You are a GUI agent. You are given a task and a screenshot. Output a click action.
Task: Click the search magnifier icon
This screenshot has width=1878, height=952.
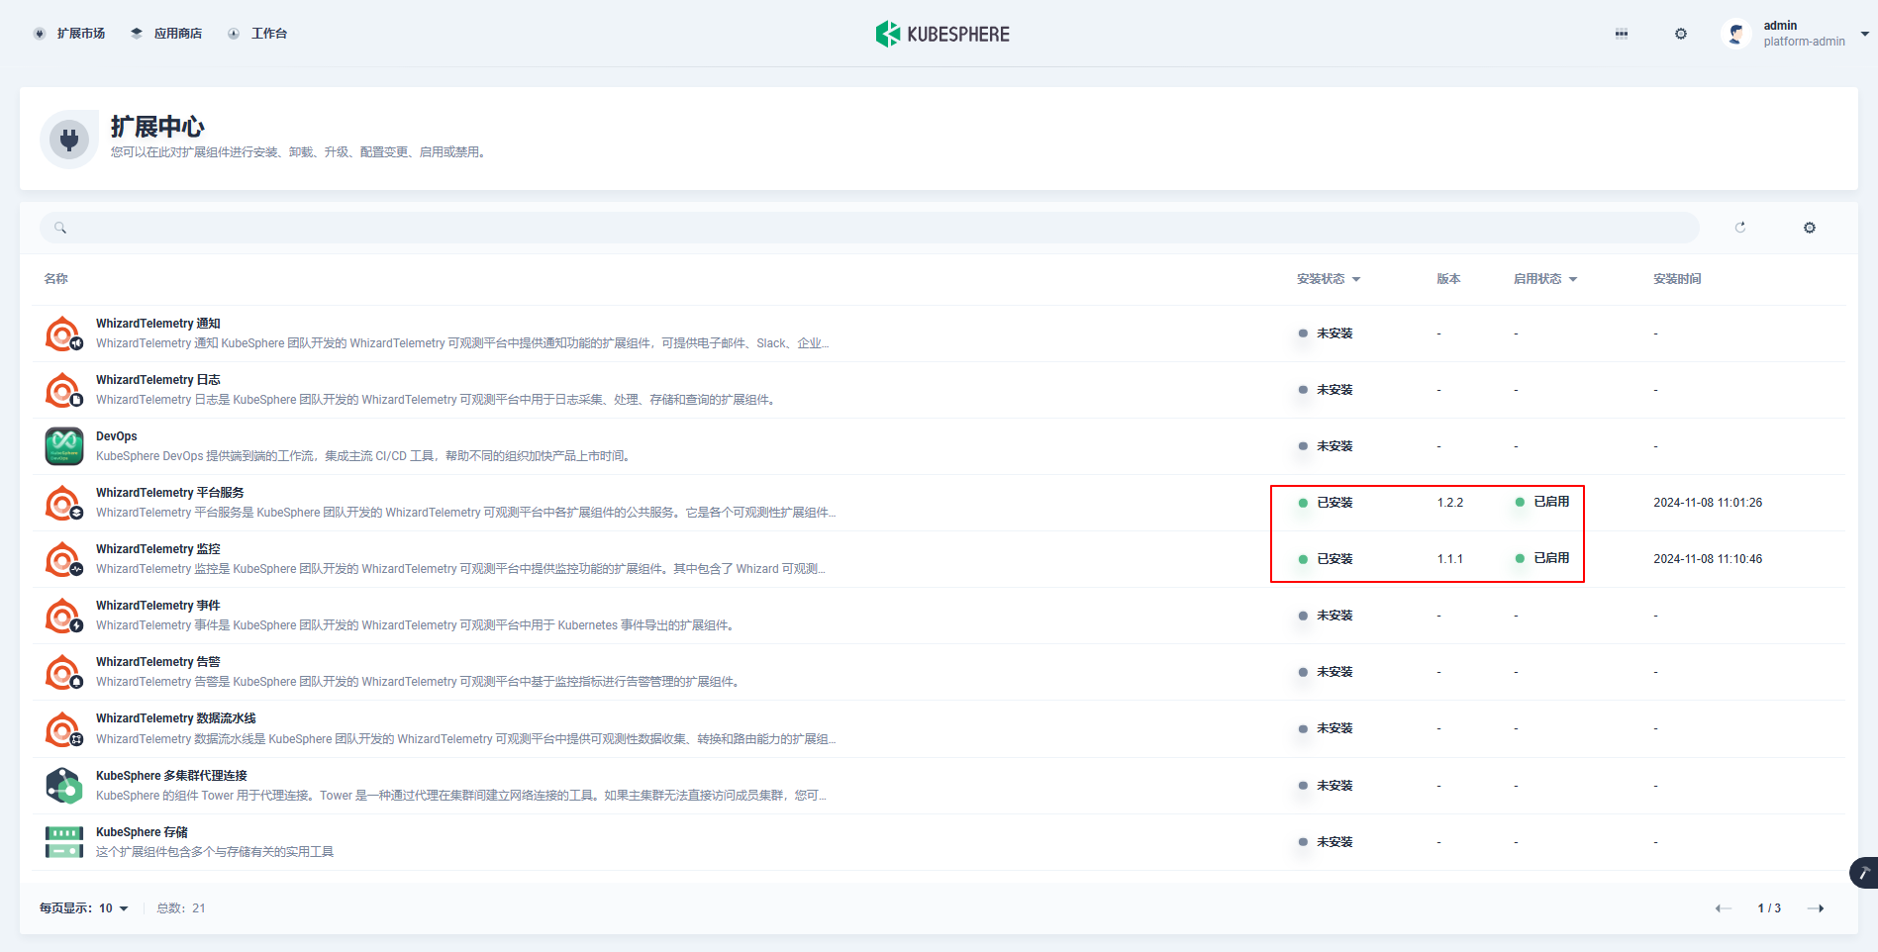pos(60,228)
